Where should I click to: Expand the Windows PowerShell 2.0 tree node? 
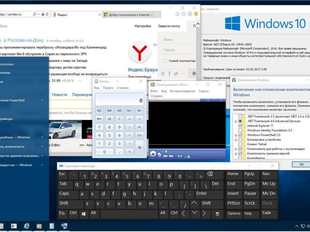[236, 135]
